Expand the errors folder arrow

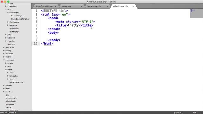[x=8, y=73]
